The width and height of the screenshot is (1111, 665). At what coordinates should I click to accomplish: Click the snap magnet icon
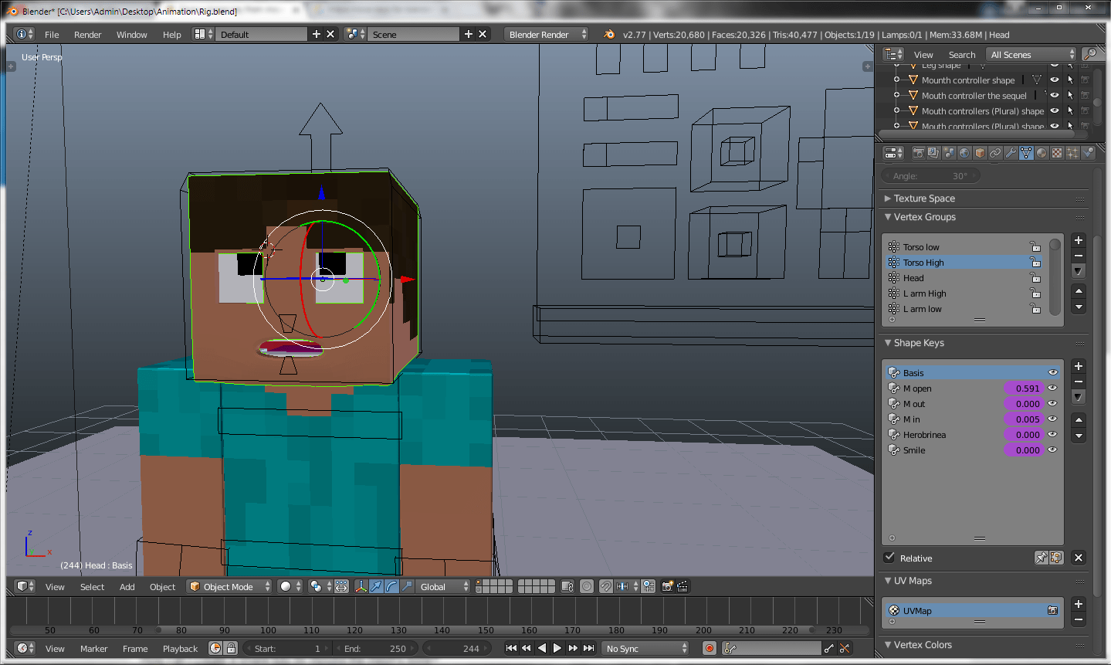coord(606,586)
